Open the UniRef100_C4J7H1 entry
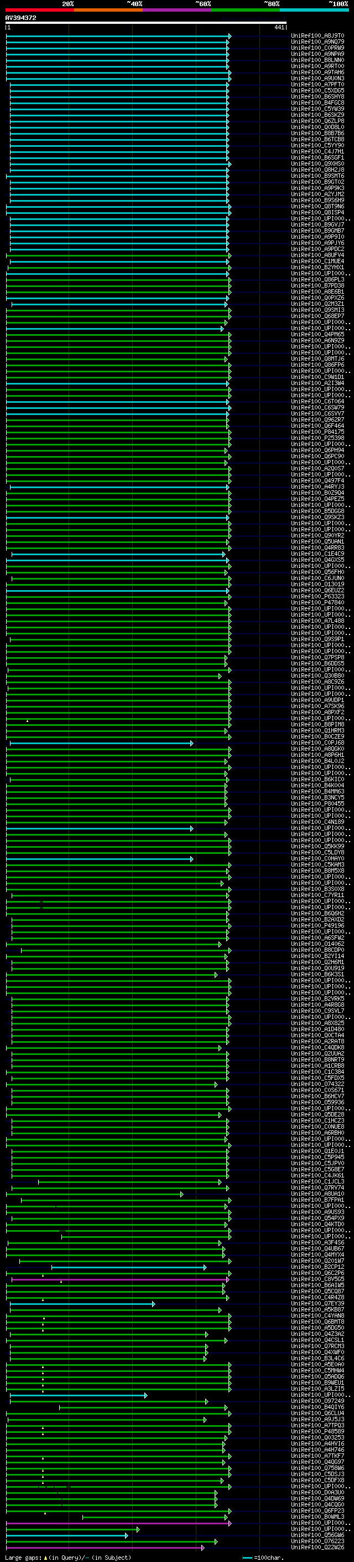 point(317,152)
